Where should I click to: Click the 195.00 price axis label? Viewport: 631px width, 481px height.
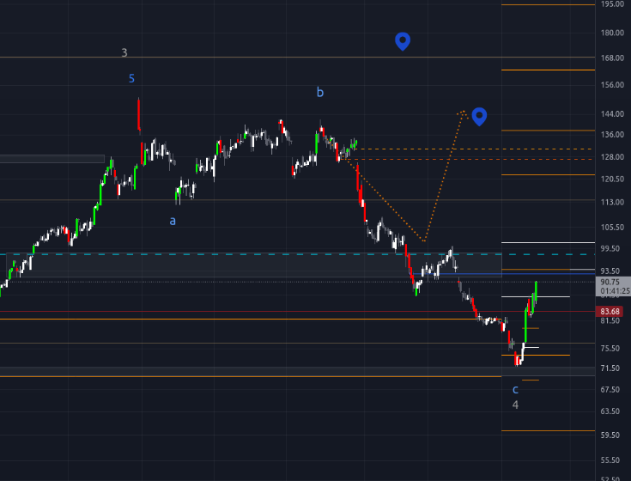click(612, 4)
